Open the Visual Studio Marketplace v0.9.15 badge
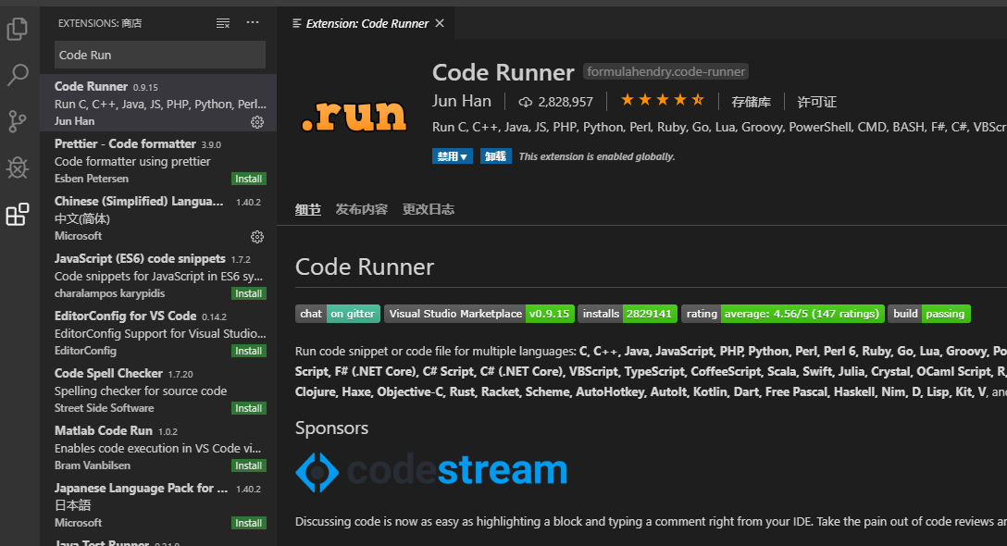Image resolution: width=1007 pixels, height=546 pixels. [479, 314]
